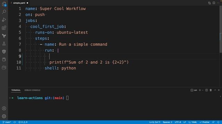The image size is (222, 124).
Task: Kill the terminal with trash icon
Action: click(211, 90)
